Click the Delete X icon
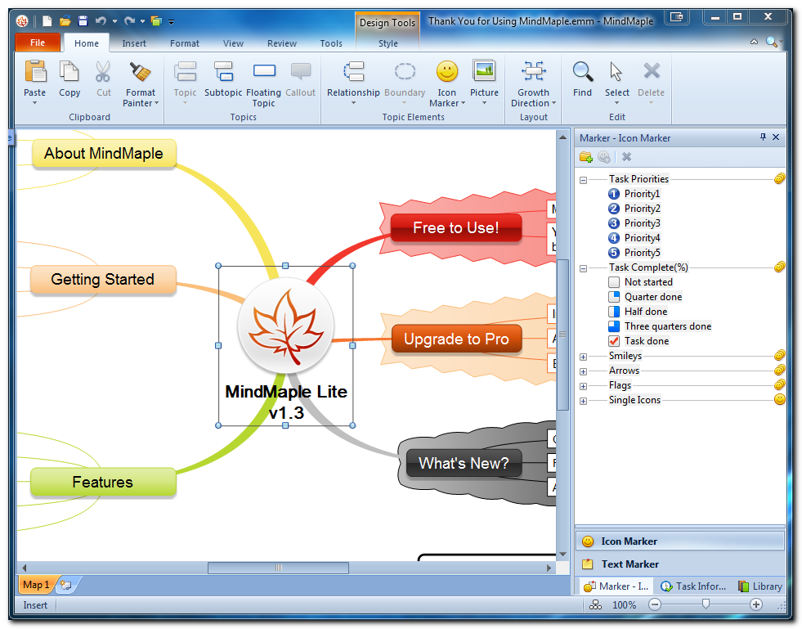The height and width of the screenshot is (629, 802). (651, 71)
